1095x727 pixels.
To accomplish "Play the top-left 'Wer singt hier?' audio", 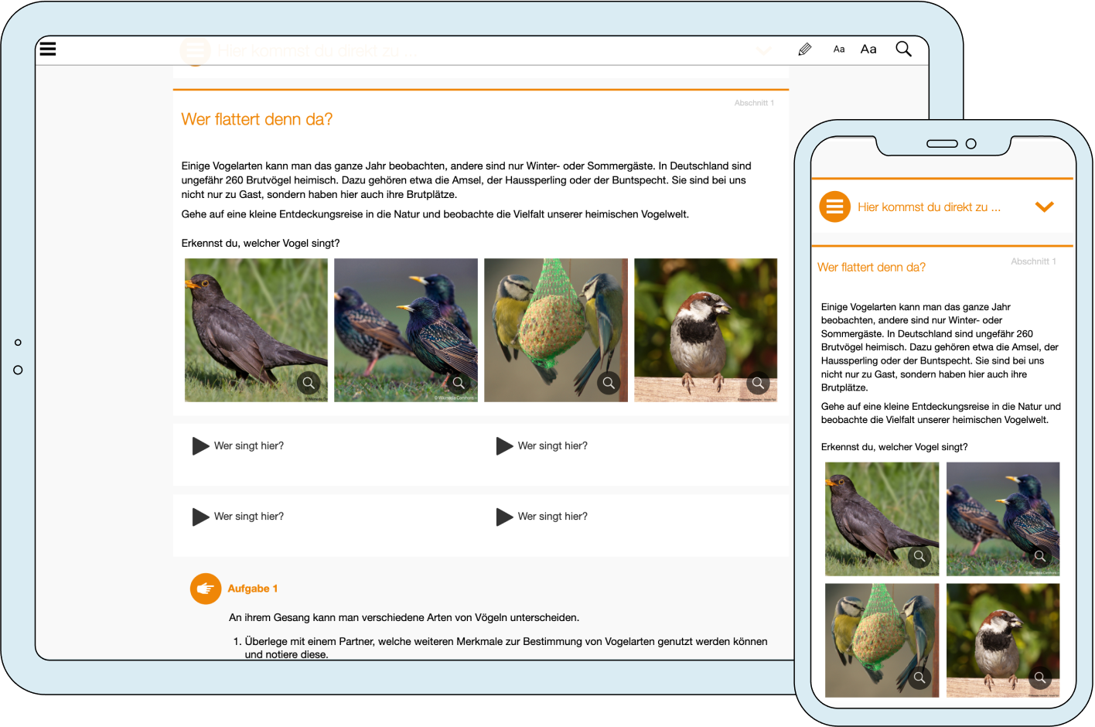I will [x=201, y=446].
